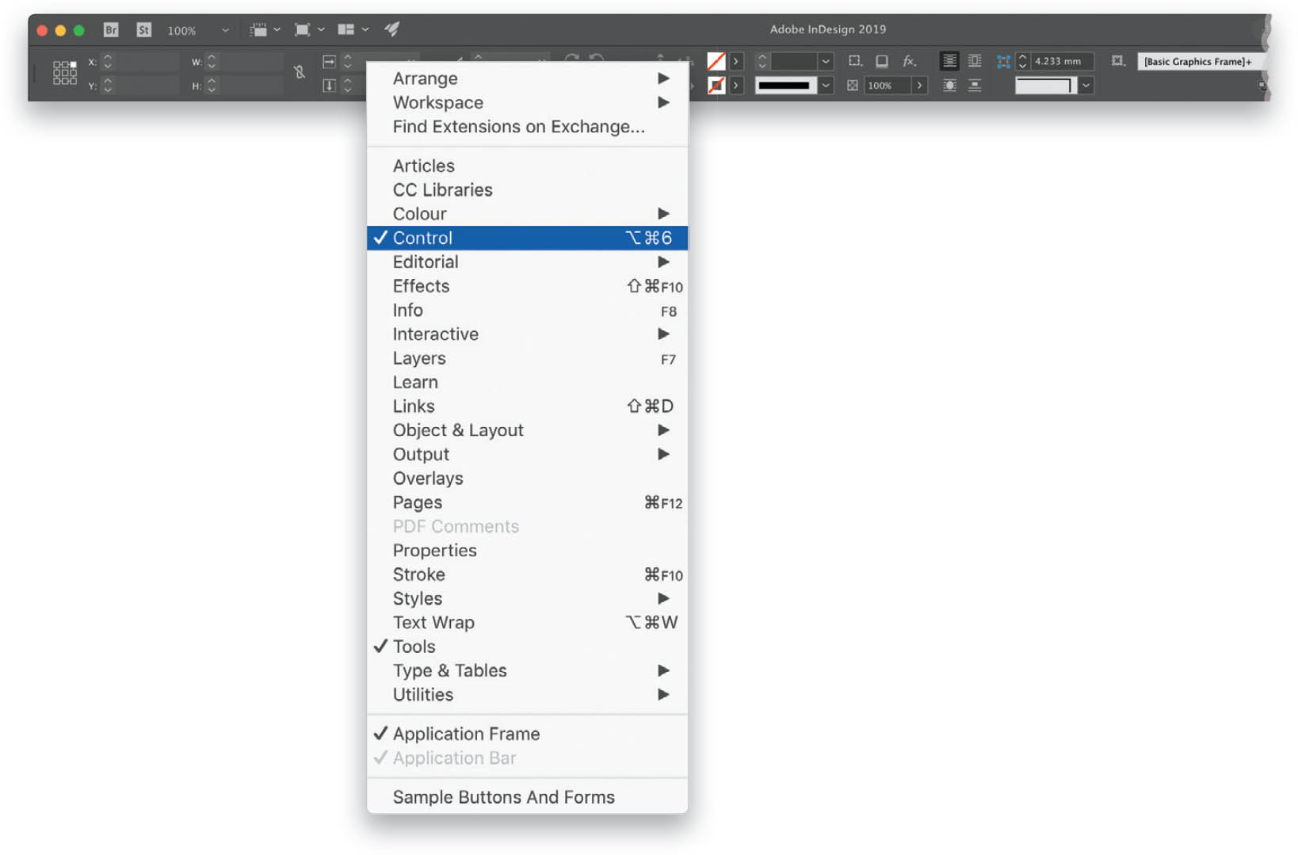
Task: Open the fx effects icon
Action: (x=909, y=61)
